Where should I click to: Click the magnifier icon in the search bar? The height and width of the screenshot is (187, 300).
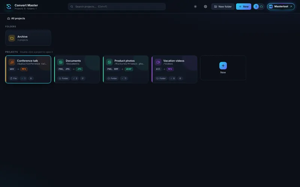point(72,6)
